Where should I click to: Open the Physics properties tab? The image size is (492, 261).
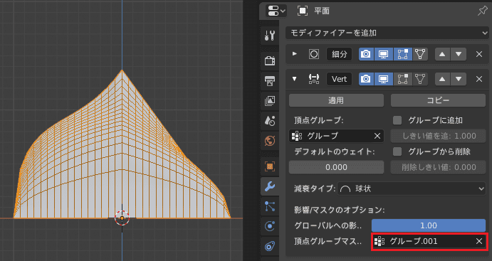click(x=270, y=226)
